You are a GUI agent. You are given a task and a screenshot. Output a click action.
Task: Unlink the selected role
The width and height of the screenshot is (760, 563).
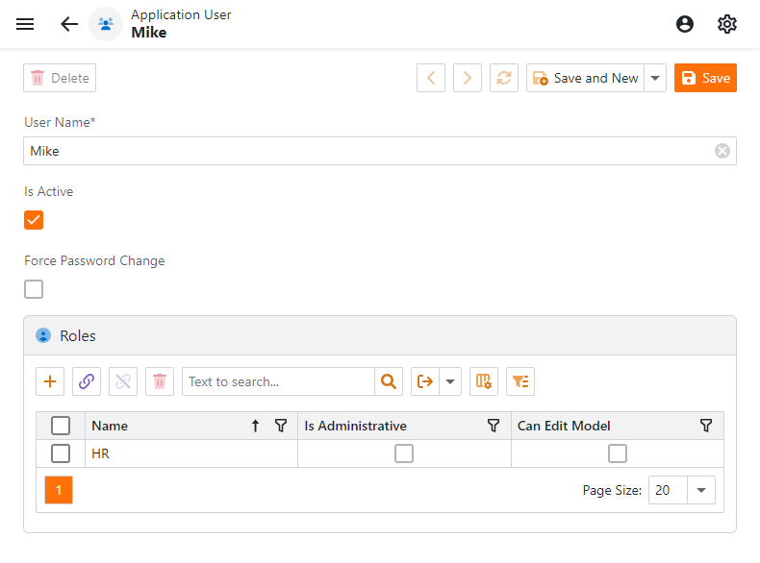tap(123, 381)
